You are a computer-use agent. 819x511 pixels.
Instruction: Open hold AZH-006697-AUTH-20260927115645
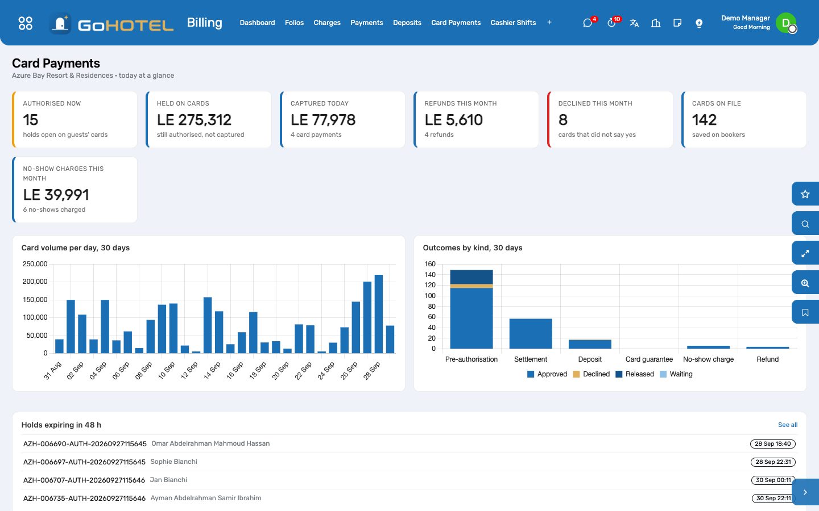[84, 462]
